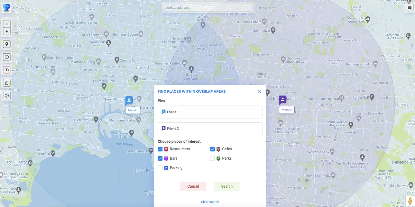
Task: Click the Bars category icon
Action: pyautogui.click(x=166, y=159)
